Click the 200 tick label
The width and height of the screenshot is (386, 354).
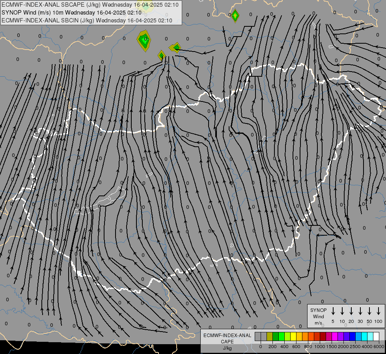pos(272,347)
